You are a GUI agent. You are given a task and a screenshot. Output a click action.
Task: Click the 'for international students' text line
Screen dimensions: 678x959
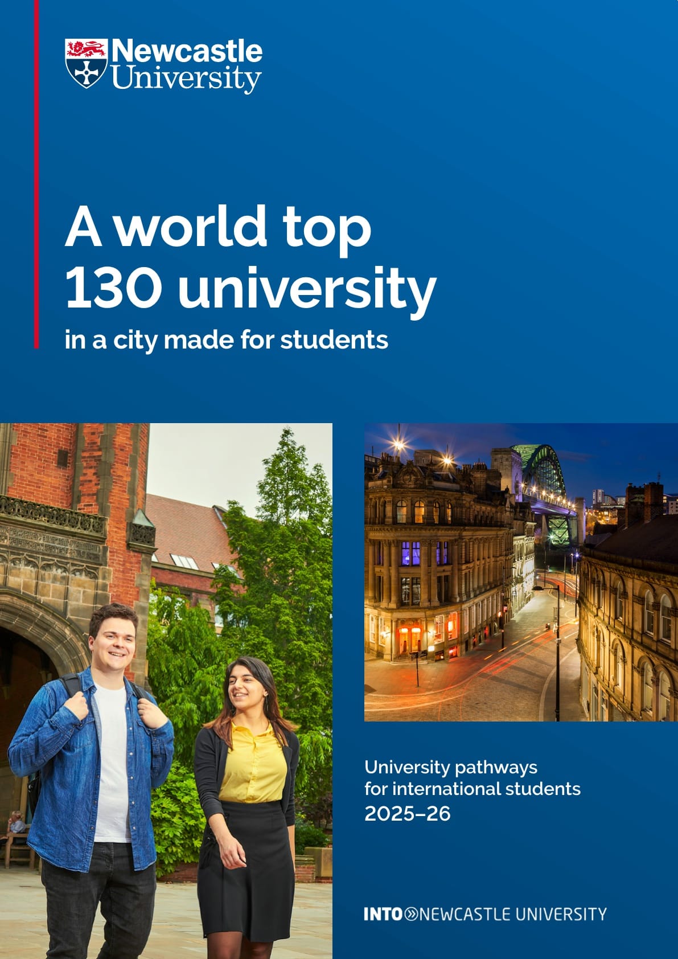coord(472,789)
